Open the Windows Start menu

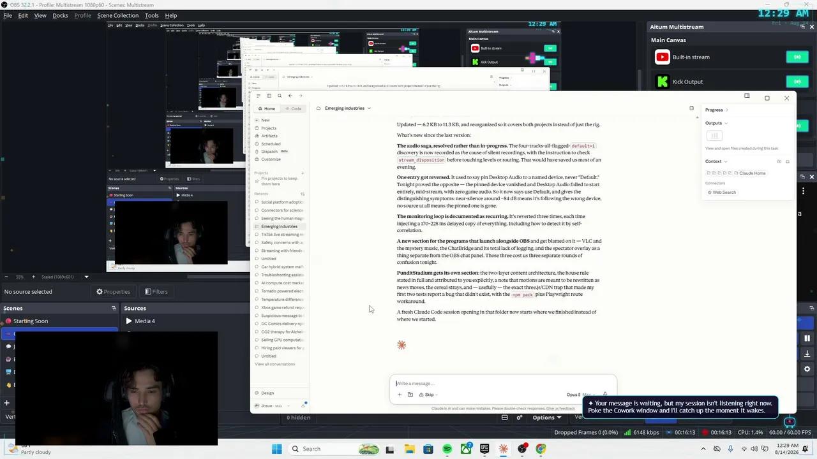(276, 449)
